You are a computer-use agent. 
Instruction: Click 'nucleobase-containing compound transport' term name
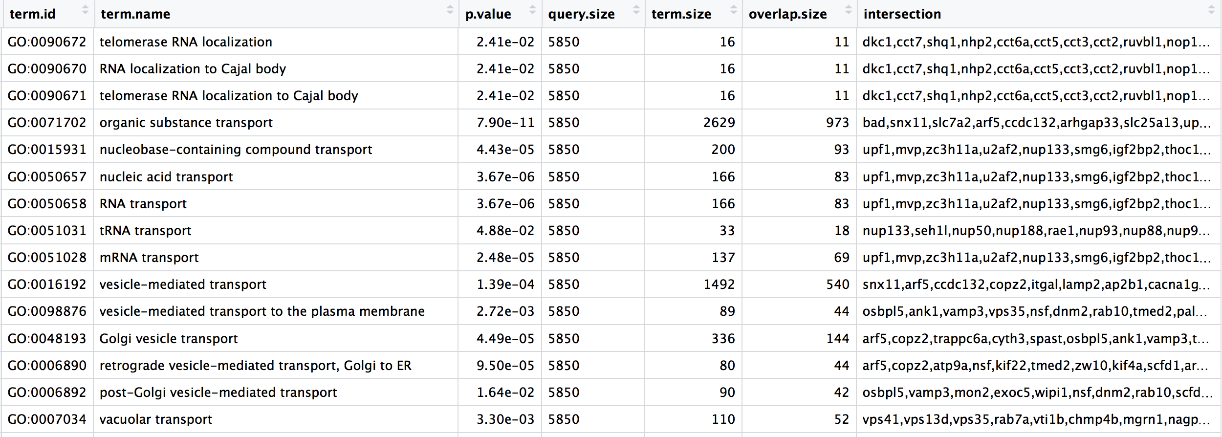(236, 150)
